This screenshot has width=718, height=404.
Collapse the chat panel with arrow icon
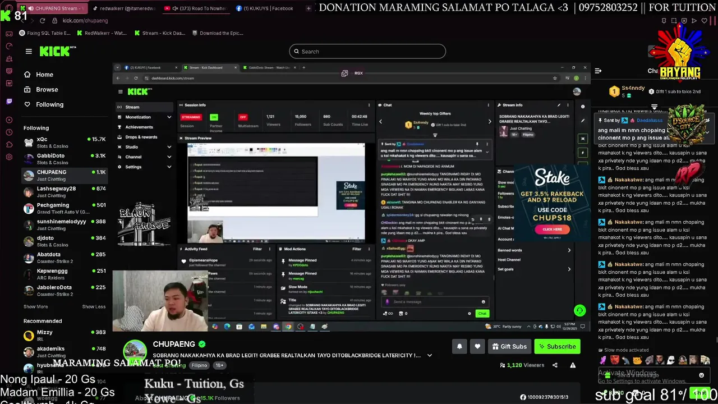click(598, 71)
